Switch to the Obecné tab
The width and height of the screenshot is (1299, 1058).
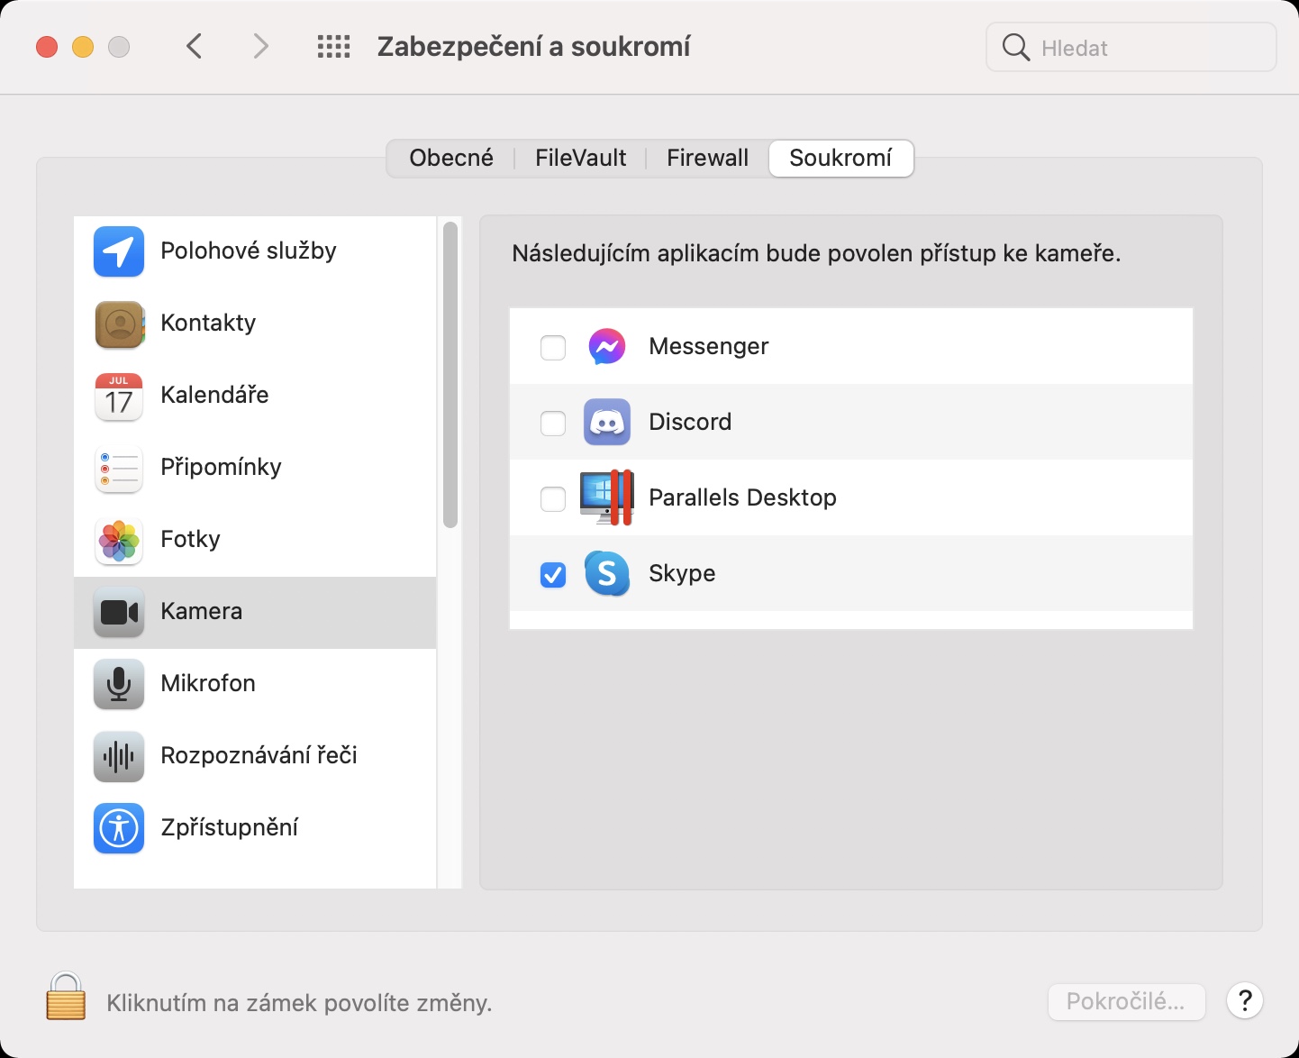coord(451,159)
